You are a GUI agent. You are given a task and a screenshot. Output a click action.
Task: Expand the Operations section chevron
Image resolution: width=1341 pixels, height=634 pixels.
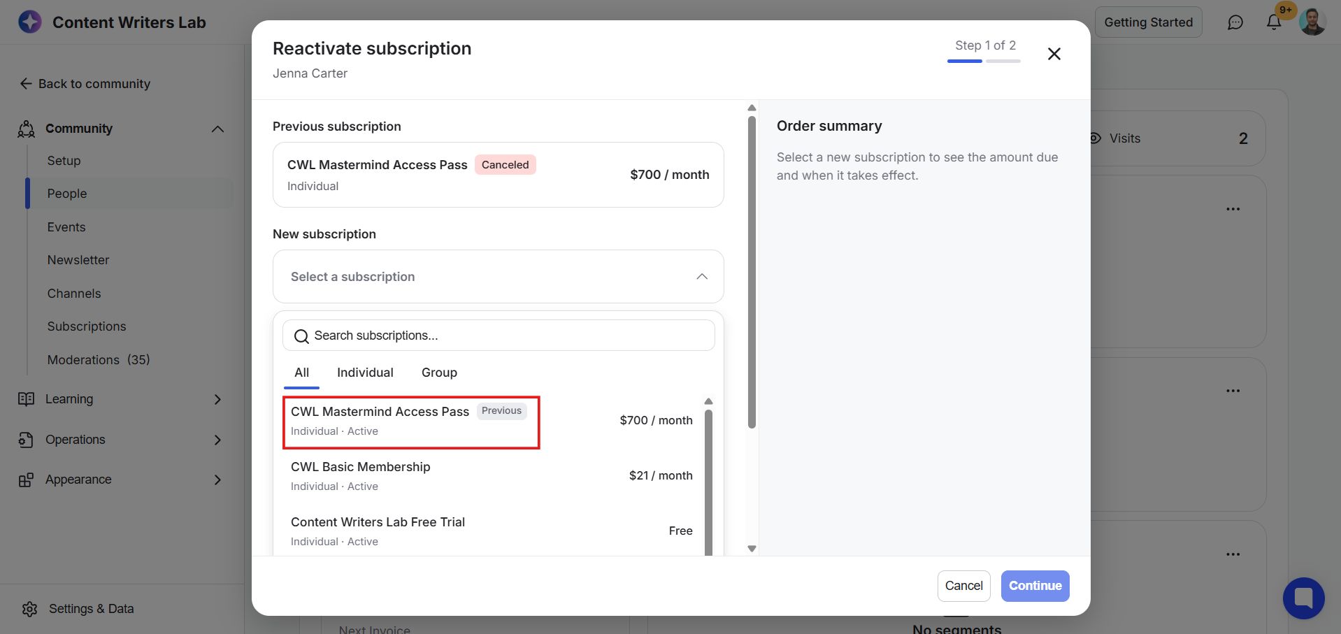217,440
